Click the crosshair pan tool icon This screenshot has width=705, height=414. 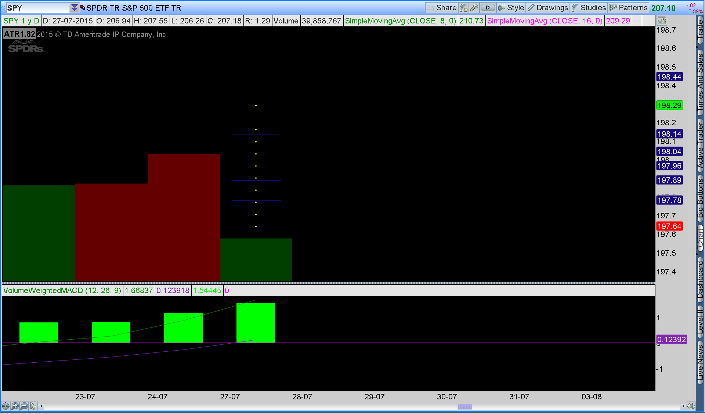[6, 406]
